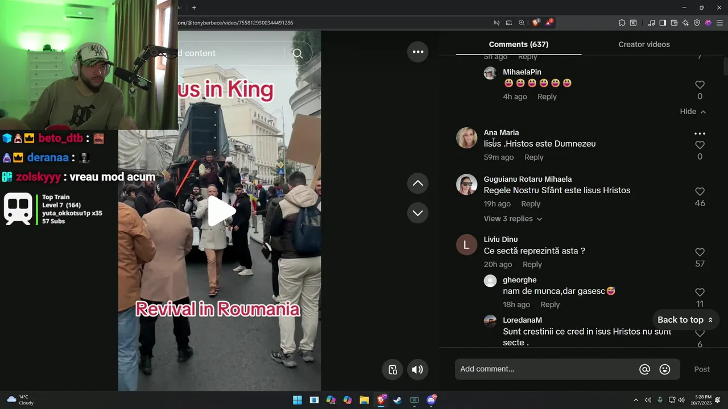Open the browser extensions puzzle icon
Image resolution: width=728 pixels, height=409 pixels.
click(x=622, y=23)
